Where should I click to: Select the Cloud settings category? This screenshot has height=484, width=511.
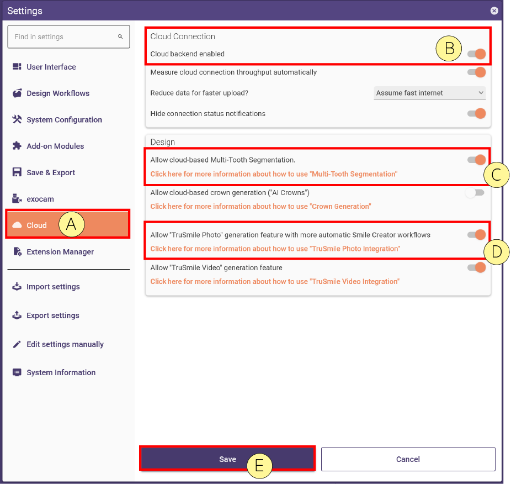(x=68, y=224)
